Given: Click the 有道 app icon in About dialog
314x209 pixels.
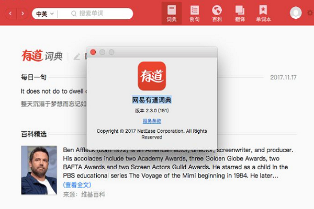Looking at the screenshot, I should [152, 76].
